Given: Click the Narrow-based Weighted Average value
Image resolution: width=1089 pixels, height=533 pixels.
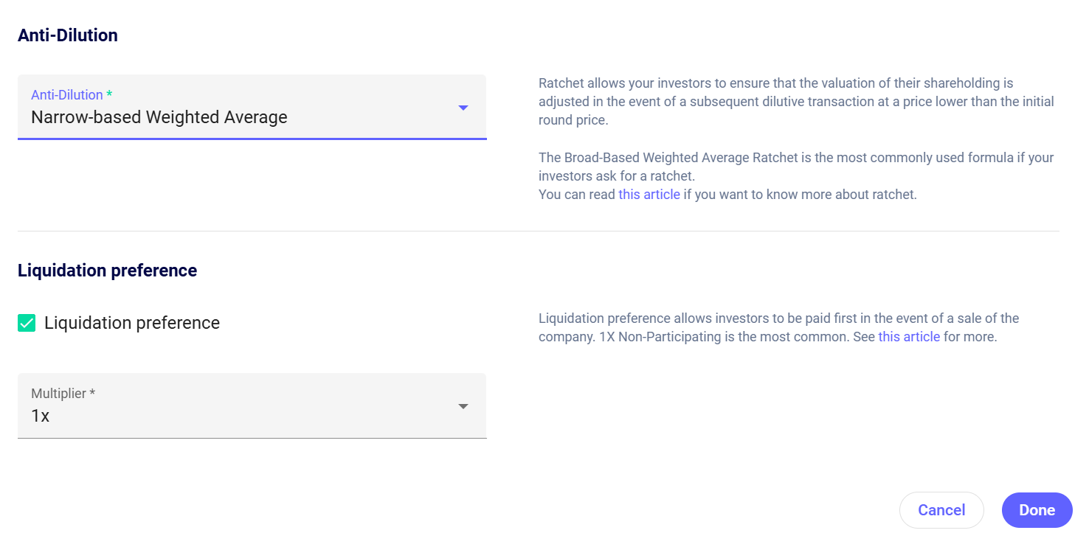Looking at the screenshot, I should [x=159, y=117].
